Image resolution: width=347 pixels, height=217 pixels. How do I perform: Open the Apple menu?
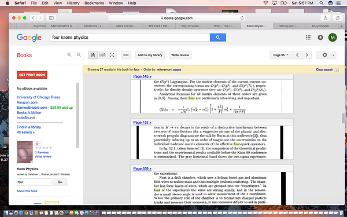coord(8,3)
